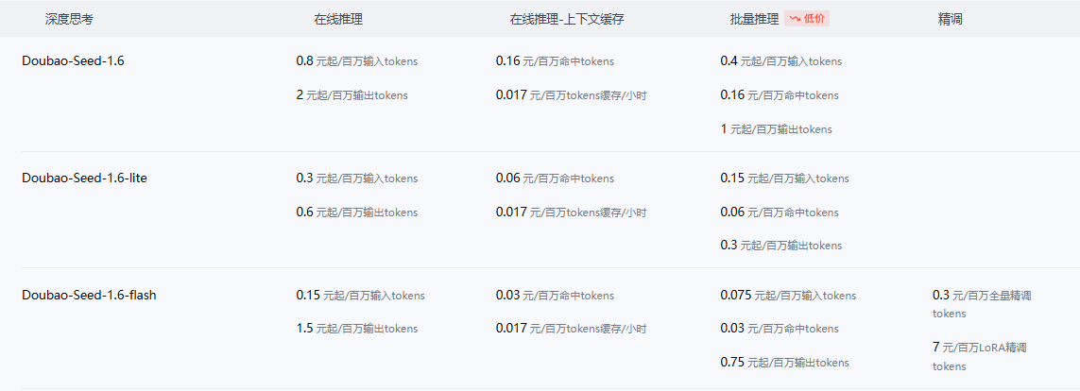The height and width of the screenshot is (391, 1080).
Task: Click 1.6-flash batch price 0.075 元起/百万输入tokens
Action: pyautogui.click(x=788, y=296)
